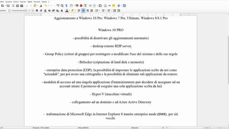Decrease paragraph indent icon
Image resolution: width=229 pixels, height=129 pixels.
tap(119, 10)
